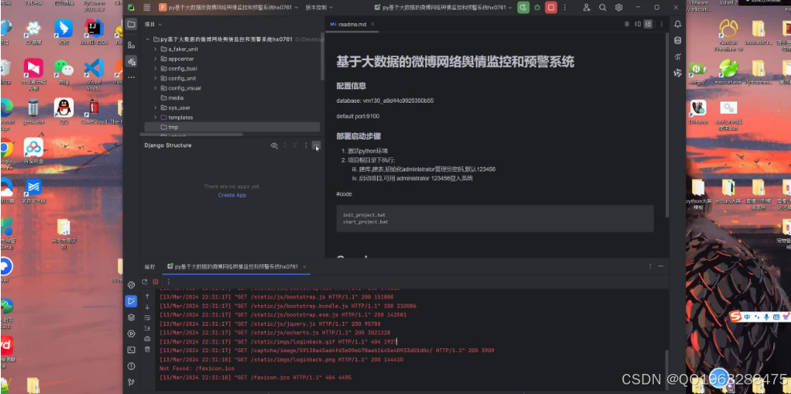
Task: Show more tool windows ellipsis in left sidebar
Action: [131, 77]
